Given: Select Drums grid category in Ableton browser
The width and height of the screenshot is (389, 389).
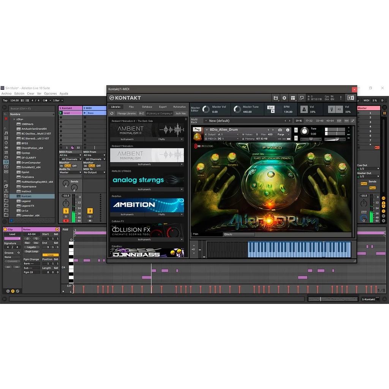Looking at the screenshot, I should pyautogui.click(x=6, y=138).
